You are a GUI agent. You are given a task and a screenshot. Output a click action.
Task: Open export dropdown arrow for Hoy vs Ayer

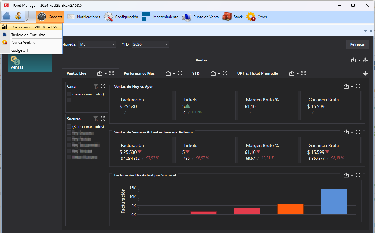[x=352, y=87]
